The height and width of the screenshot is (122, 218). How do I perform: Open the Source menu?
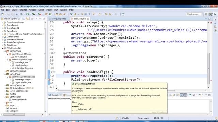click(14, 10)
